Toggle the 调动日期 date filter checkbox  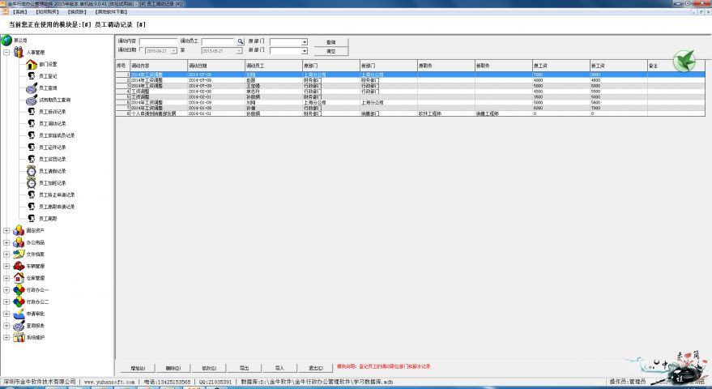[x=142, y=50]
